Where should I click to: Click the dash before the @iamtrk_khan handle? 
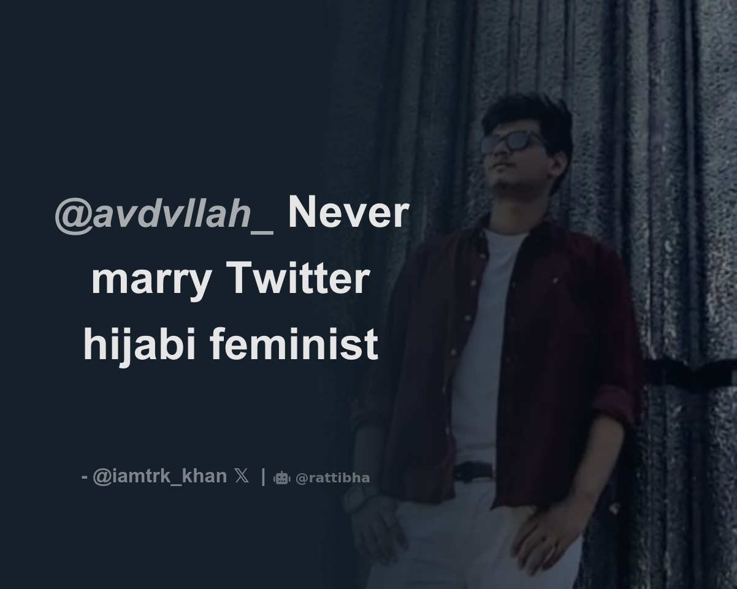[85, 477]
